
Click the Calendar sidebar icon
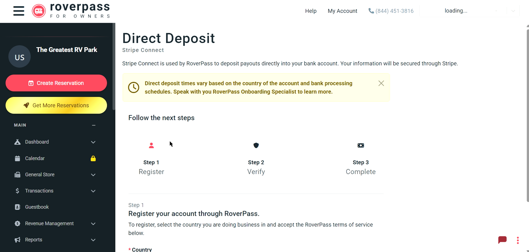coord(17,158)
